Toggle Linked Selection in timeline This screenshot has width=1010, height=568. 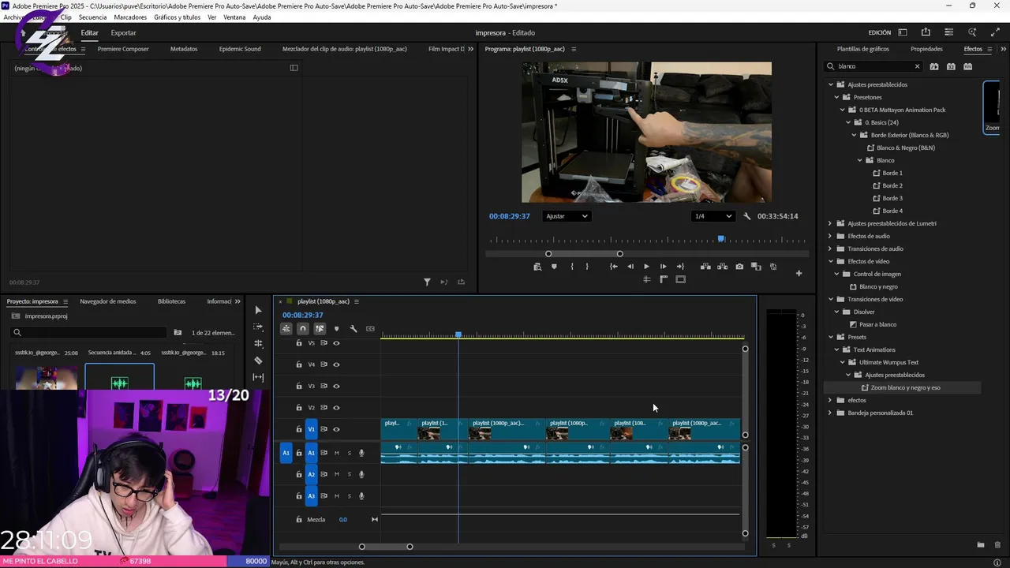320,329
